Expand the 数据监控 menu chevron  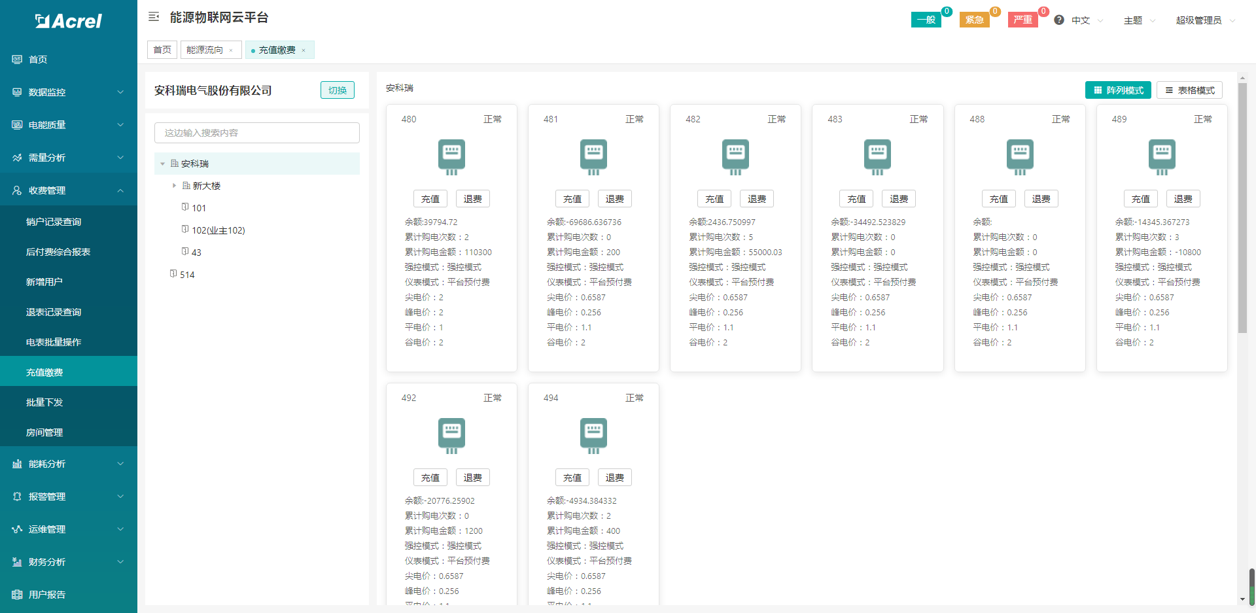(x=120, y=92)
